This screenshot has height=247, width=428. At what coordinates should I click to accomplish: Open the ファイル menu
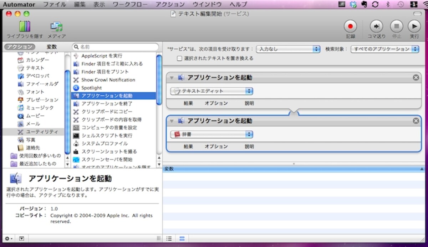[x=55, y=4]
